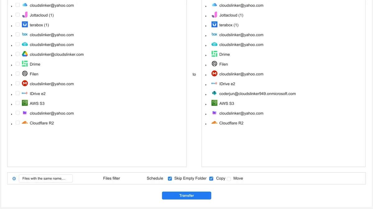This screenshot has width=373, height=209.
Task: Click the Drime icon in the source list
Action: pyautogui.click(x=25, y=64)
